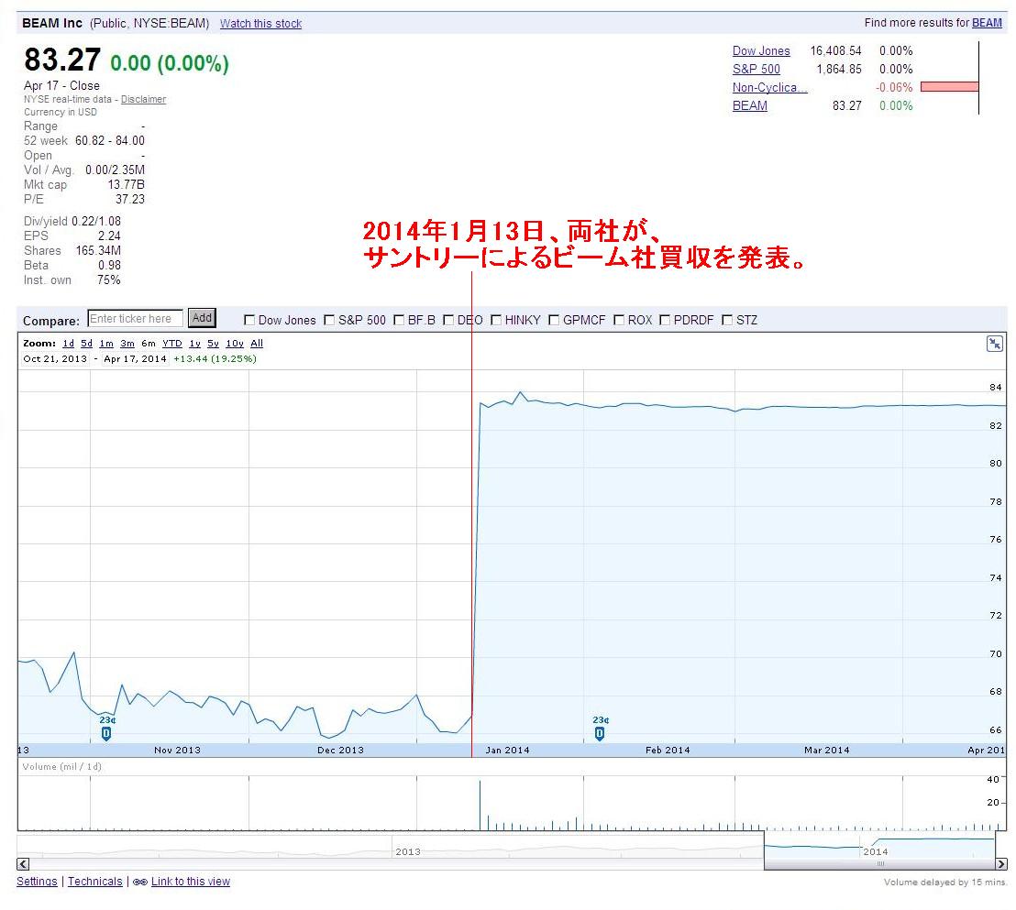1016x910 pixels.
Task: Tick the DEO comparison checkbox
Action: 447,320
